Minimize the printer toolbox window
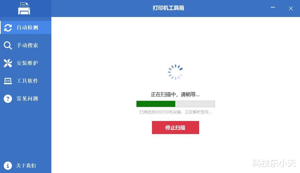300x173 pixels. point(273,8)
